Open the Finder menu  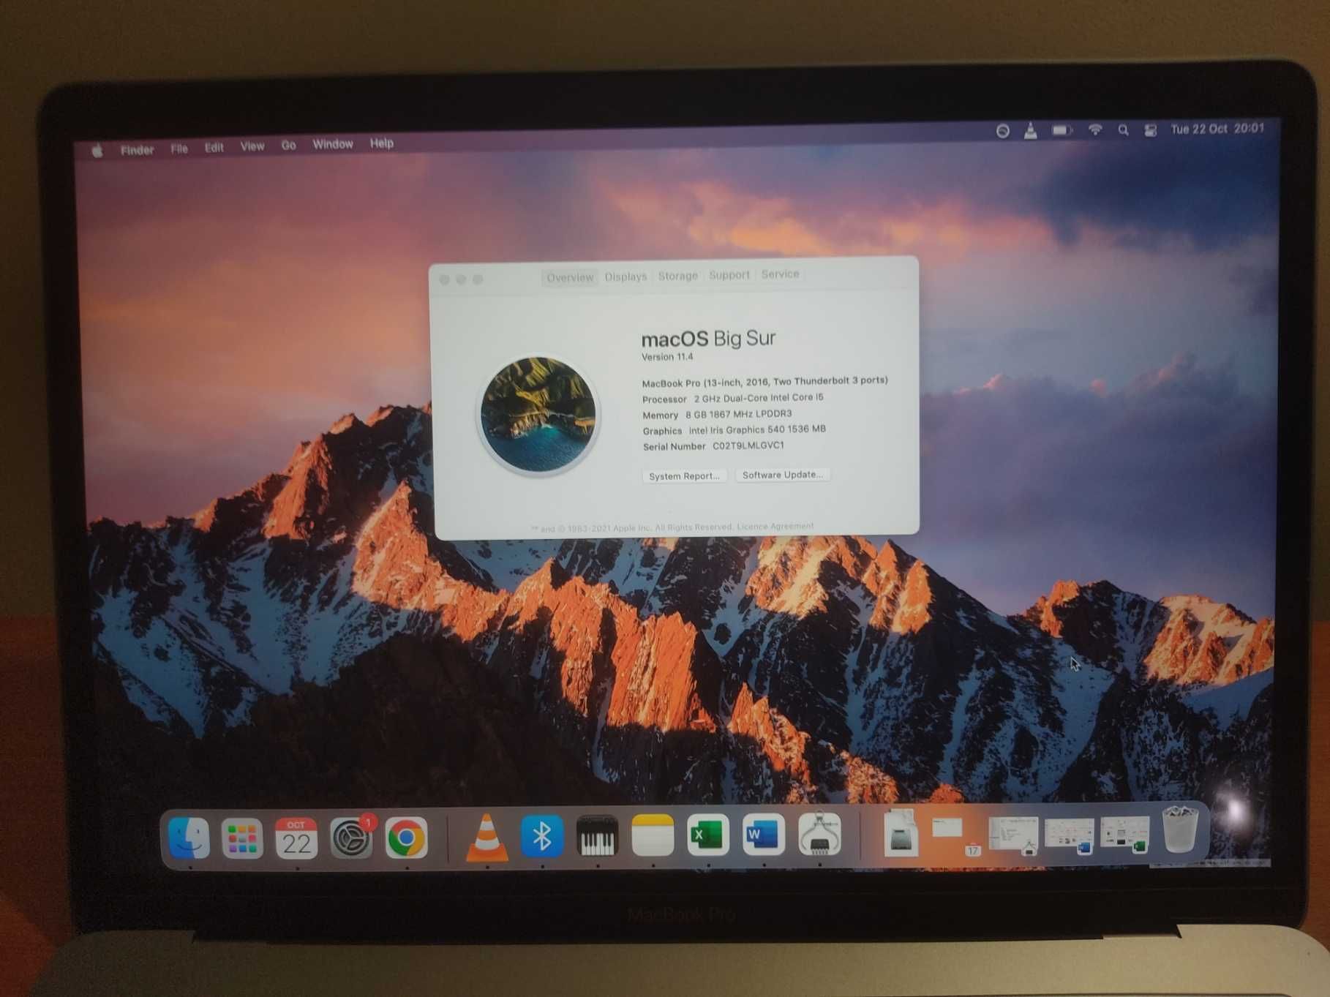[x=137, y=150]
